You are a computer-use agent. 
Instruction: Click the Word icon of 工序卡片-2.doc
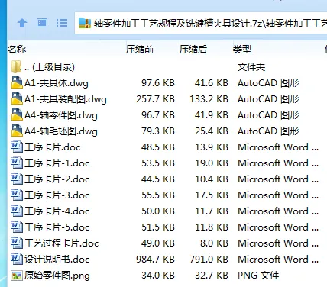click(17, 179)
